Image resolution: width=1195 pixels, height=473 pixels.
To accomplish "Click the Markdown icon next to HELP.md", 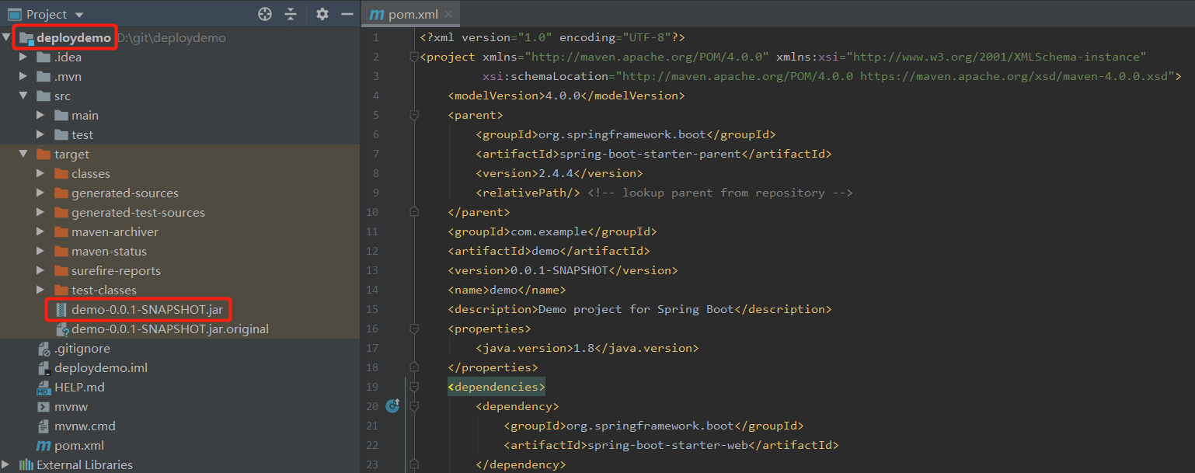I will [44, 387].
